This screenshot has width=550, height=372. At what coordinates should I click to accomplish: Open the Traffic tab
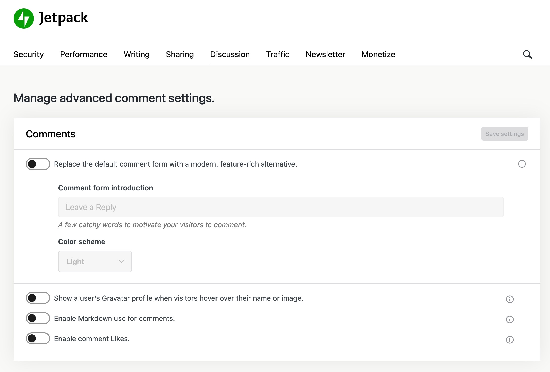click(x=278, y=54)
